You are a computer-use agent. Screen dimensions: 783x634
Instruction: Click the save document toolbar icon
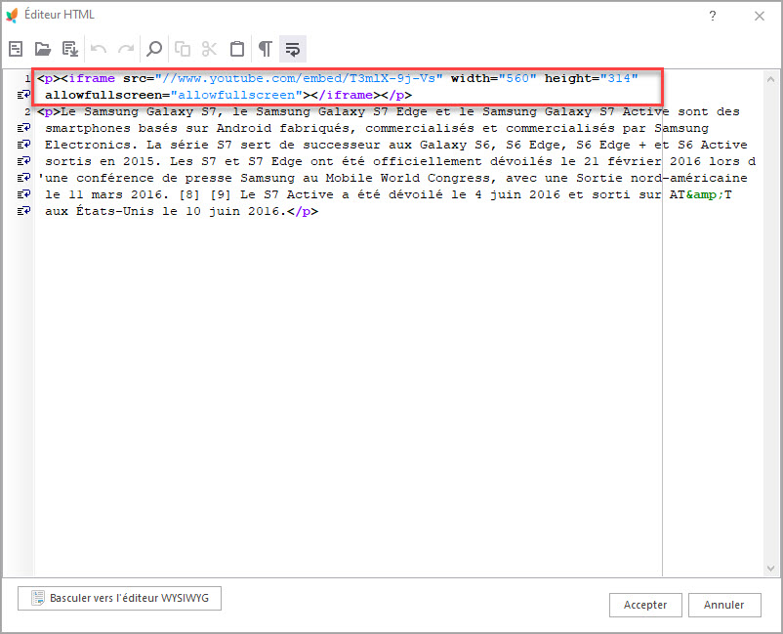pos(70,49)
